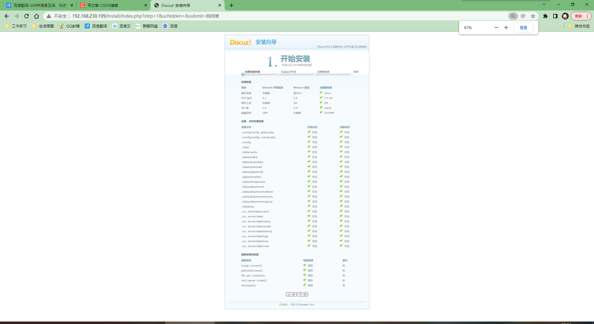Select the Linux current server value
Viewport: 594px width, 324px height.
[x=327, y=93]
